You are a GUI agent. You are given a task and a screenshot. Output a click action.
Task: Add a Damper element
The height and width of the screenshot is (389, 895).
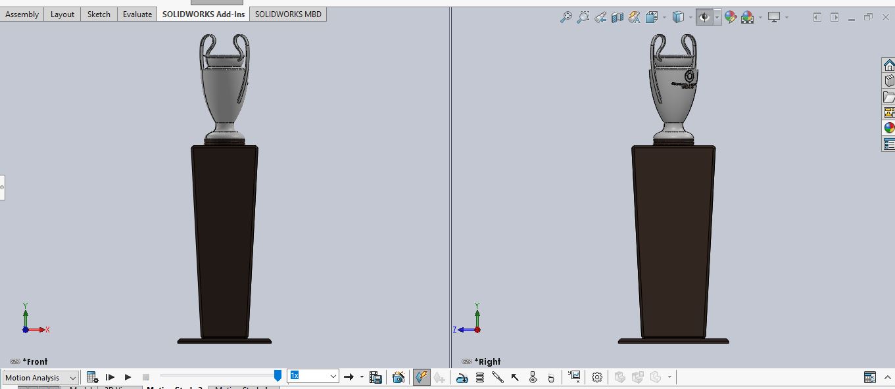tap(497, 377)
